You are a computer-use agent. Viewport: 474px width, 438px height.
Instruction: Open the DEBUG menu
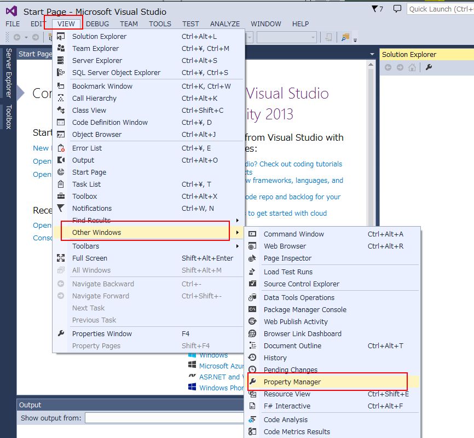tap(97, 24)
